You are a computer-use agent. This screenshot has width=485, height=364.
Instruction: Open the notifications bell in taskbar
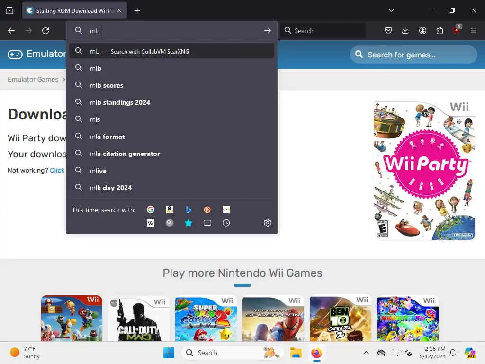click(453, 353)
